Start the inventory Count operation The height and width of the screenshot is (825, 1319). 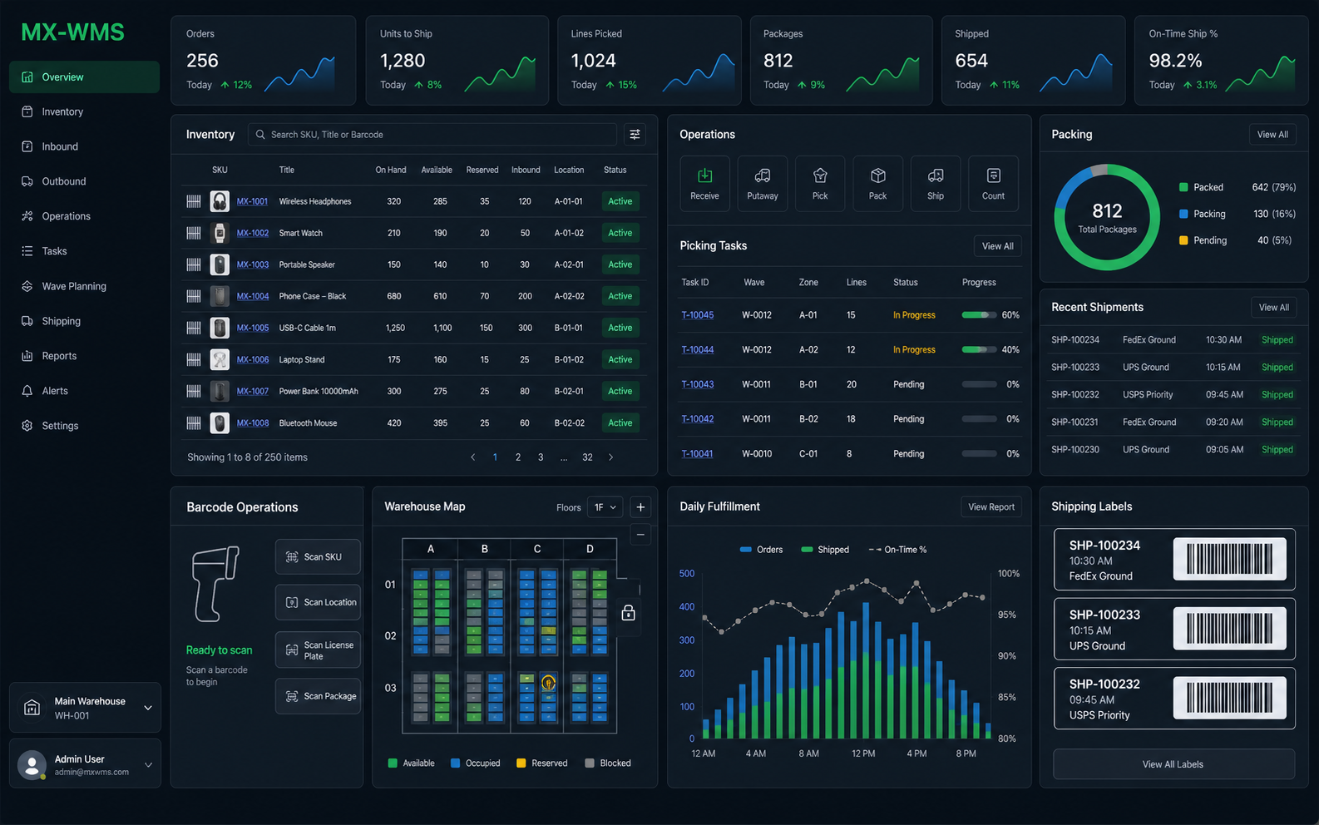[993, 184]
